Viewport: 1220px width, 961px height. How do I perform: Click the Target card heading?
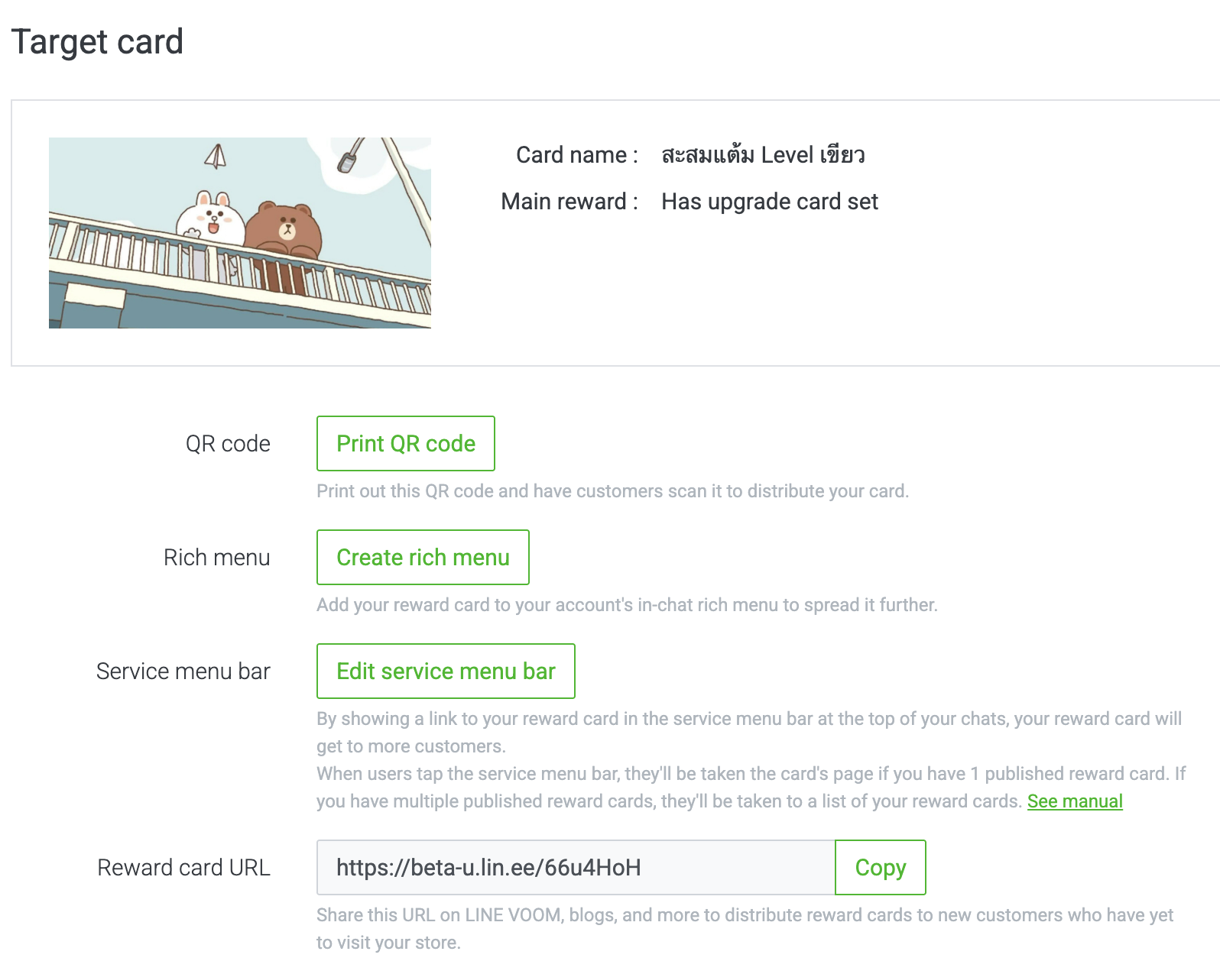pyautogui.click(x=97, y=42)
